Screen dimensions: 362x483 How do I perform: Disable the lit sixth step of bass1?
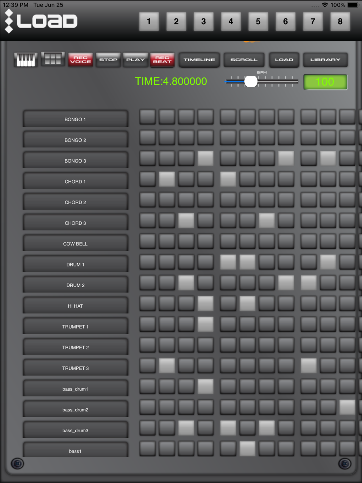(x=248, y=449)
